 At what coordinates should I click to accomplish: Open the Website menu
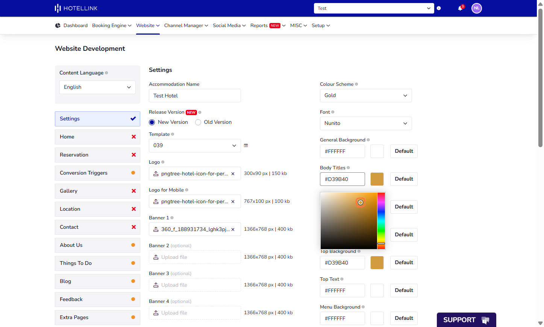click(148, 26)
